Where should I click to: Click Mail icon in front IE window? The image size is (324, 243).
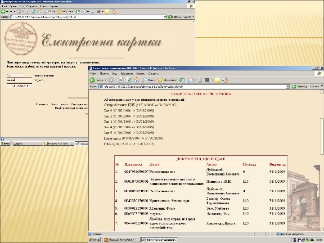[190, 80]
